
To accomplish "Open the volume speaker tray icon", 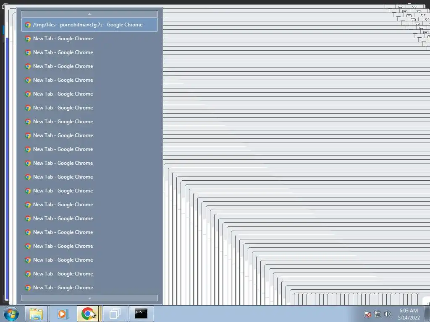I will tap(387, 314).
